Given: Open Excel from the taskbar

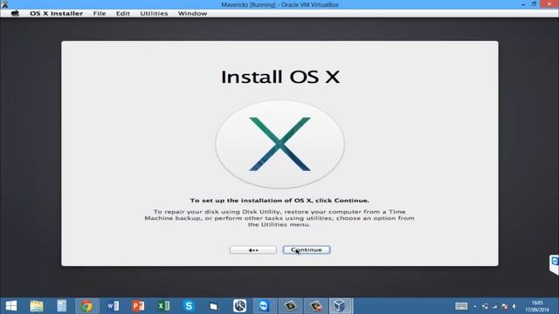Looking at the screenshot, I should (163, 306).
